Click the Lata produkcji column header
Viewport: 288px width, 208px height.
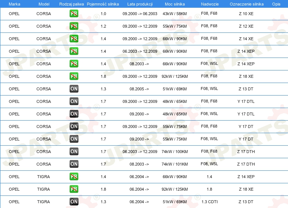tap(140, 4)
